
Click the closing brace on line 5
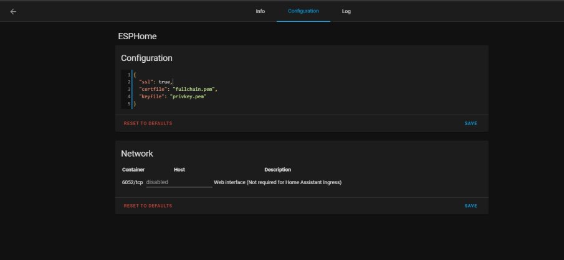pyautogui.click(x=135, y=104)
